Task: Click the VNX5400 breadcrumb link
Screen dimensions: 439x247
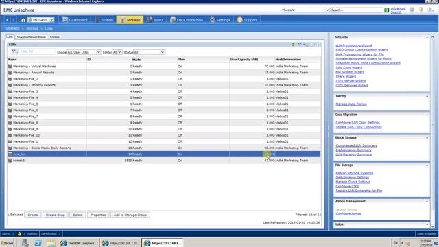Action: coord(12,29)
